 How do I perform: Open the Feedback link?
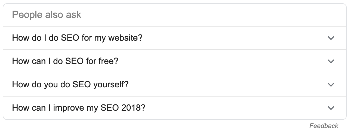(x=324, y=126)
